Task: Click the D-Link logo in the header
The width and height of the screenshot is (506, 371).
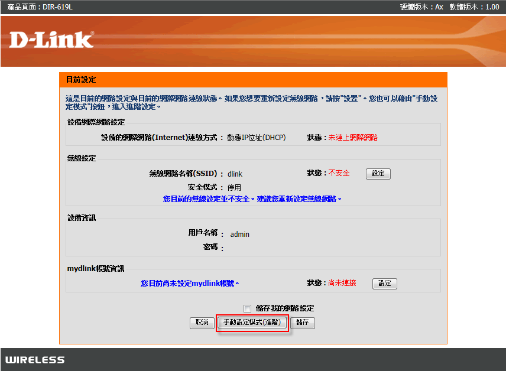Action: click(51, 40)
